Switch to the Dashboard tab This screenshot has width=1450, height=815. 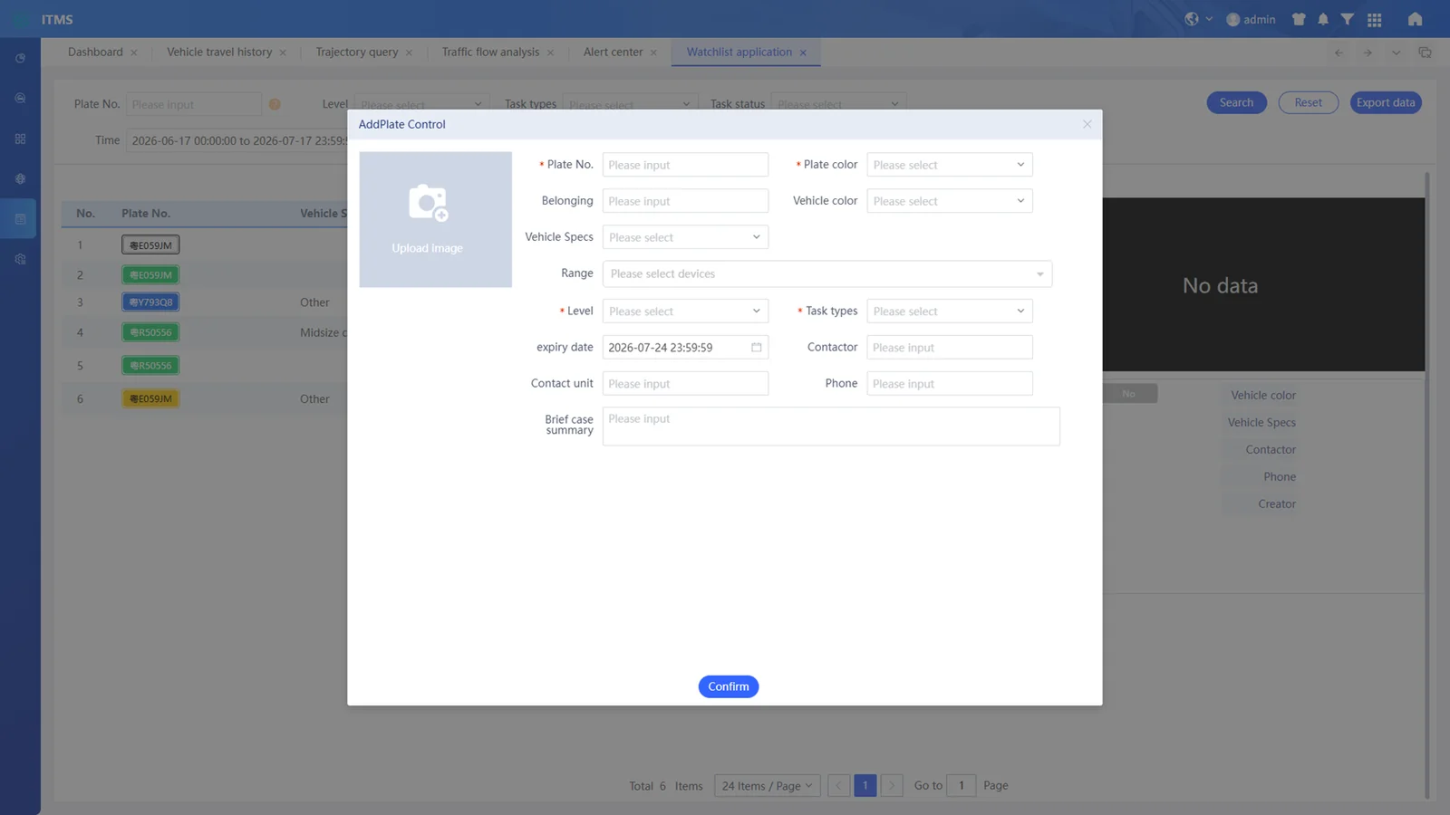pos(95,52)
